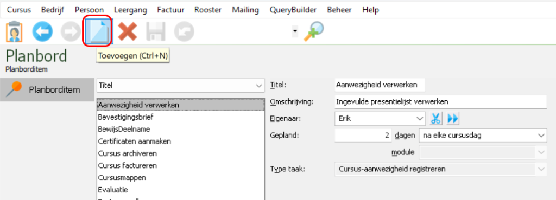Open the Help menu

(370, 10)
